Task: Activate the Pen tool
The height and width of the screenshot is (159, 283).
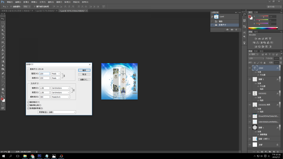Action: click(3, 73)
